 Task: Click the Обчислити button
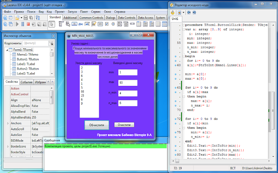96,125
